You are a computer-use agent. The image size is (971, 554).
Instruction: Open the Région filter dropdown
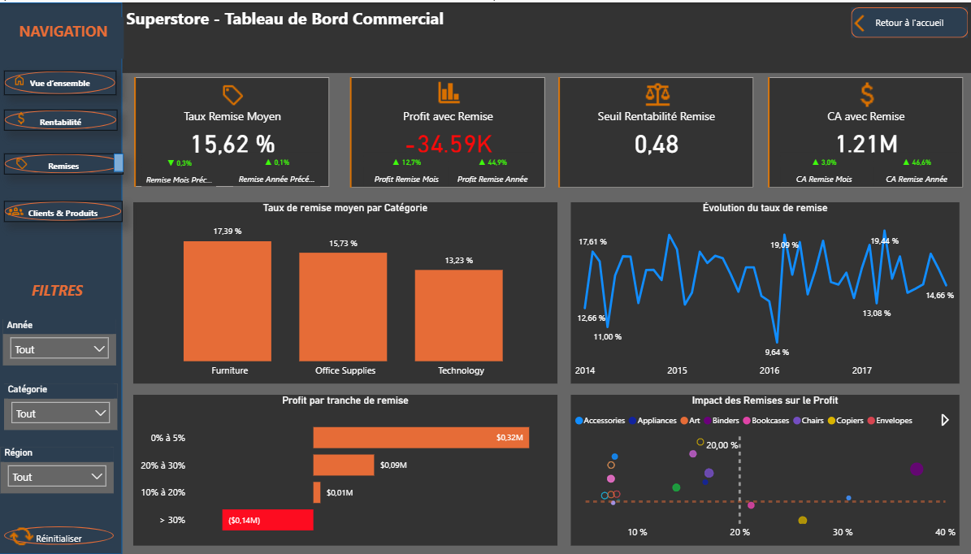coord(57,477)
